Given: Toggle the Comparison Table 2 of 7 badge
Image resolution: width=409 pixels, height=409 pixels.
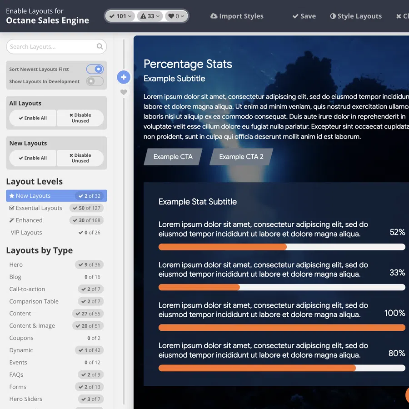Looking at the screenshot, I should pyautogui.click(x=91, y=301).
